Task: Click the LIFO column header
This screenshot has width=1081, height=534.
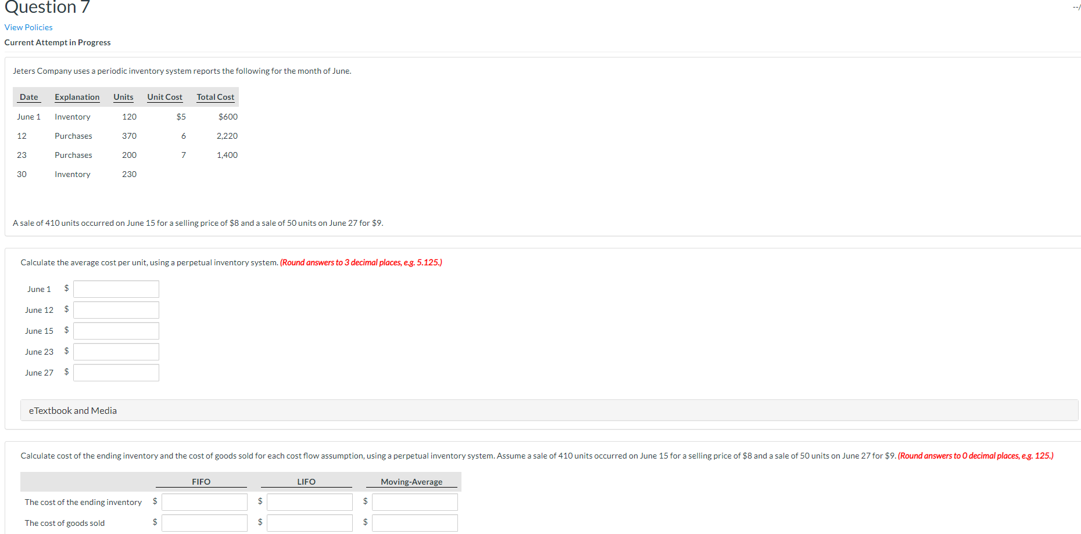Action: tap(306, 481)
